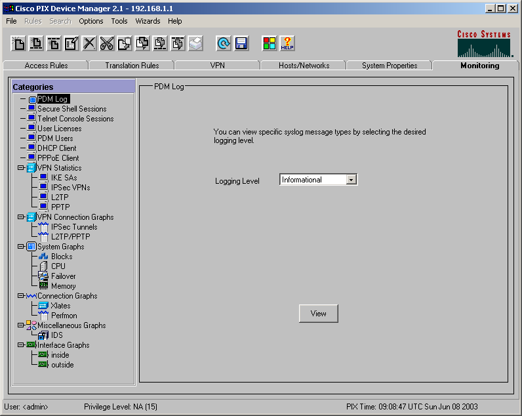Select IPSec Tunnels in the tree
The image size is (522, 416).
point(74,227)
